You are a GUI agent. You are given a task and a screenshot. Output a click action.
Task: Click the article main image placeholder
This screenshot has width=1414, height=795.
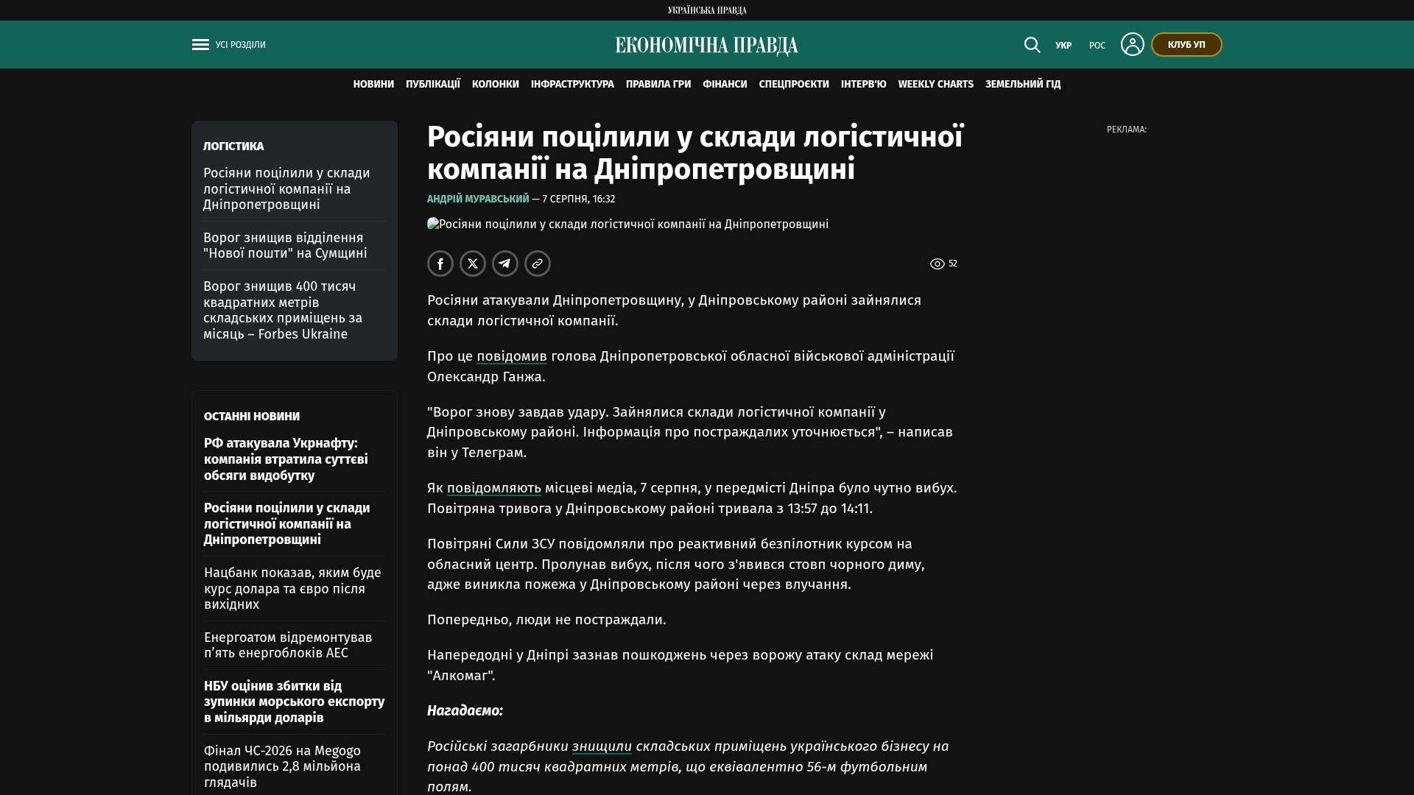(x=627, y=224)
